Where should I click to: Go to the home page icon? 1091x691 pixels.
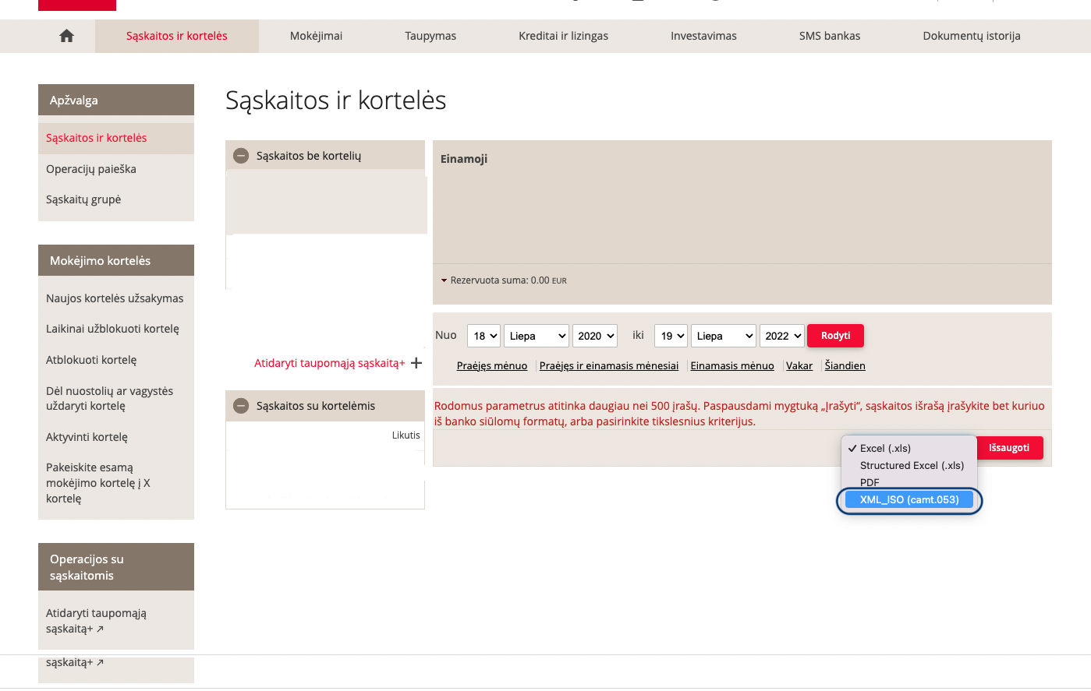[x=66, y=36]
